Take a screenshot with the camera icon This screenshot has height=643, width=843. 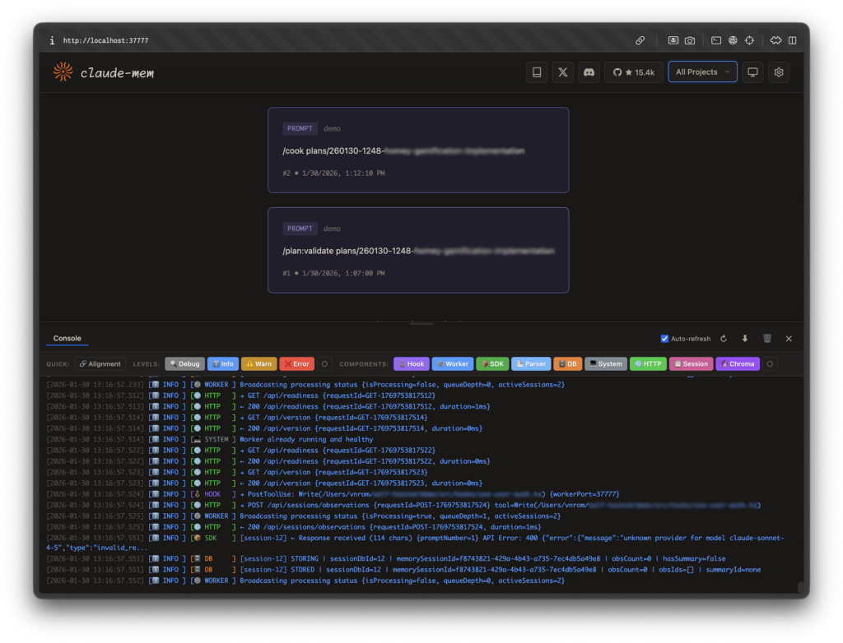click(x=690, y=40)
